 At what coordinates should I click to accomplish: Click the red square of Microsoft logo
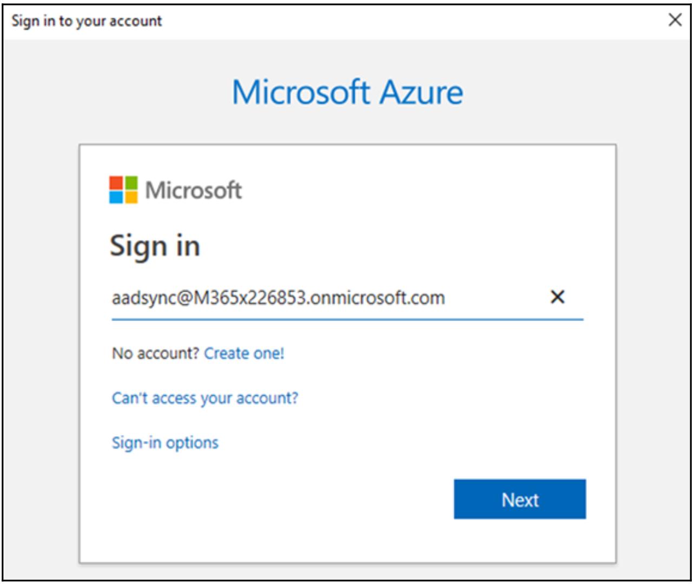pyautogui.click(x=116, y=182)
